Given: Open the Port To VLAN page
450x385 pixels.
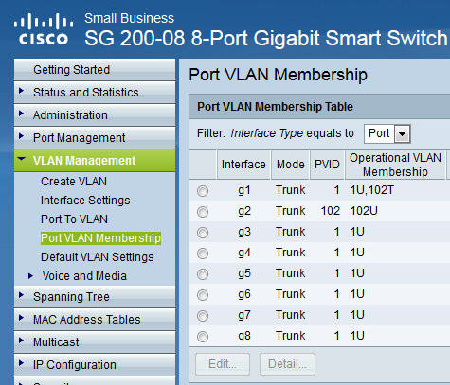Looking at the screenshot, I should point(74,219).
